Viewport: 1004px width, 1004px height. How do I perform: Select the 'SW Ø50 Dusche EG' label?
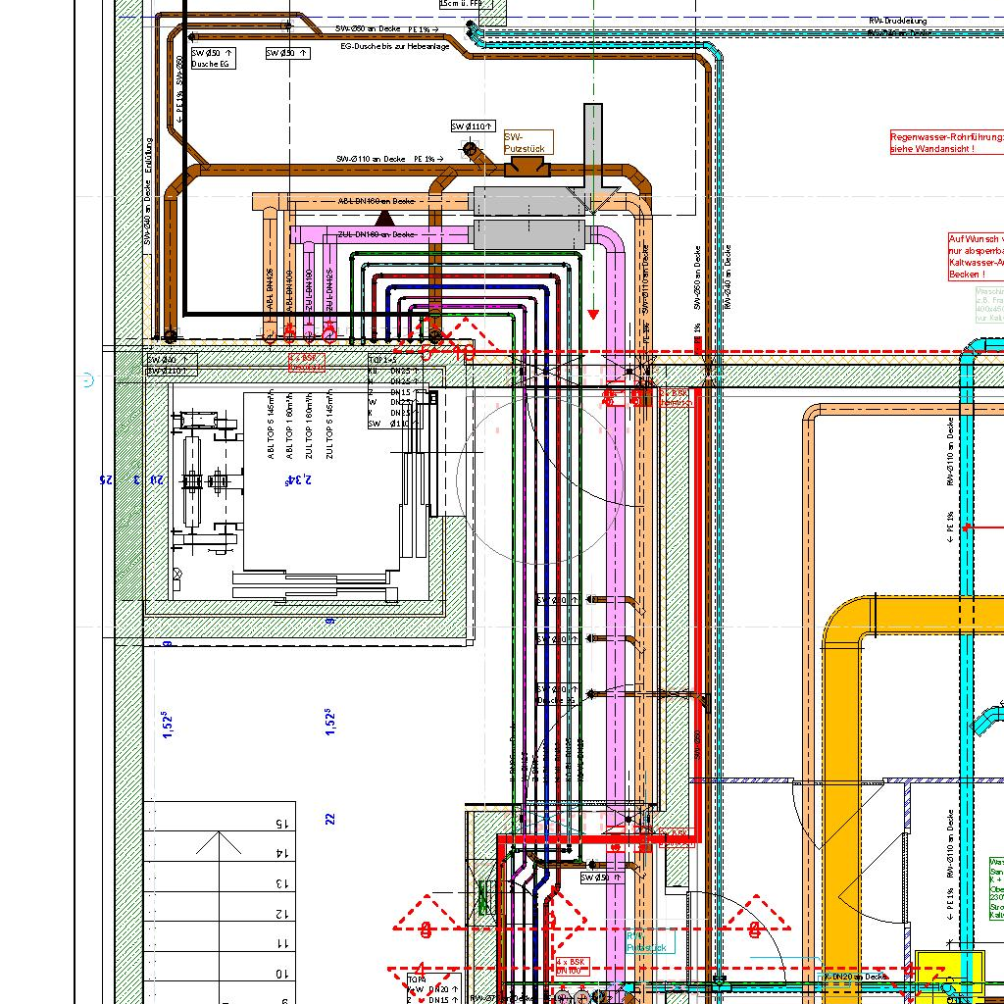(x=213, y=58)
